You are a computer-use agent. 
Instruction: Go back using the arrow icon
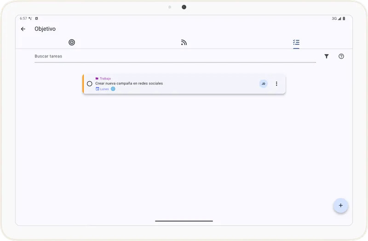[x=23, y=29]
